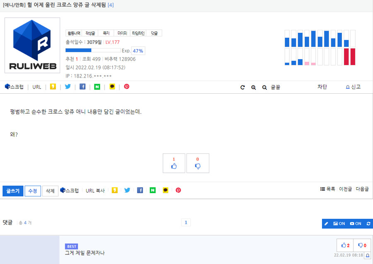Viewport: 373px width, 264px height.
Task: Delete the post with the 삭제 button
Action: [50, 190]
